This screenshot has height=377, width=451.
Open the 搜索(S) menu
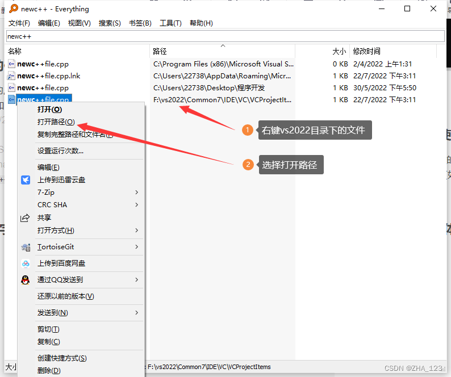pos(110,23)
